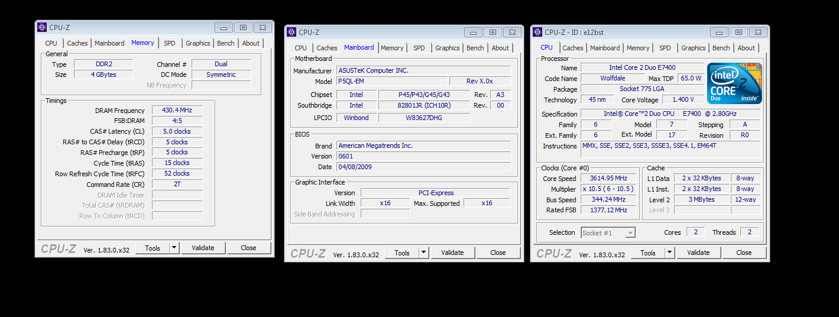839x317 pixels.
Task: Click Close button in Memory window
Action: [249, 248]
